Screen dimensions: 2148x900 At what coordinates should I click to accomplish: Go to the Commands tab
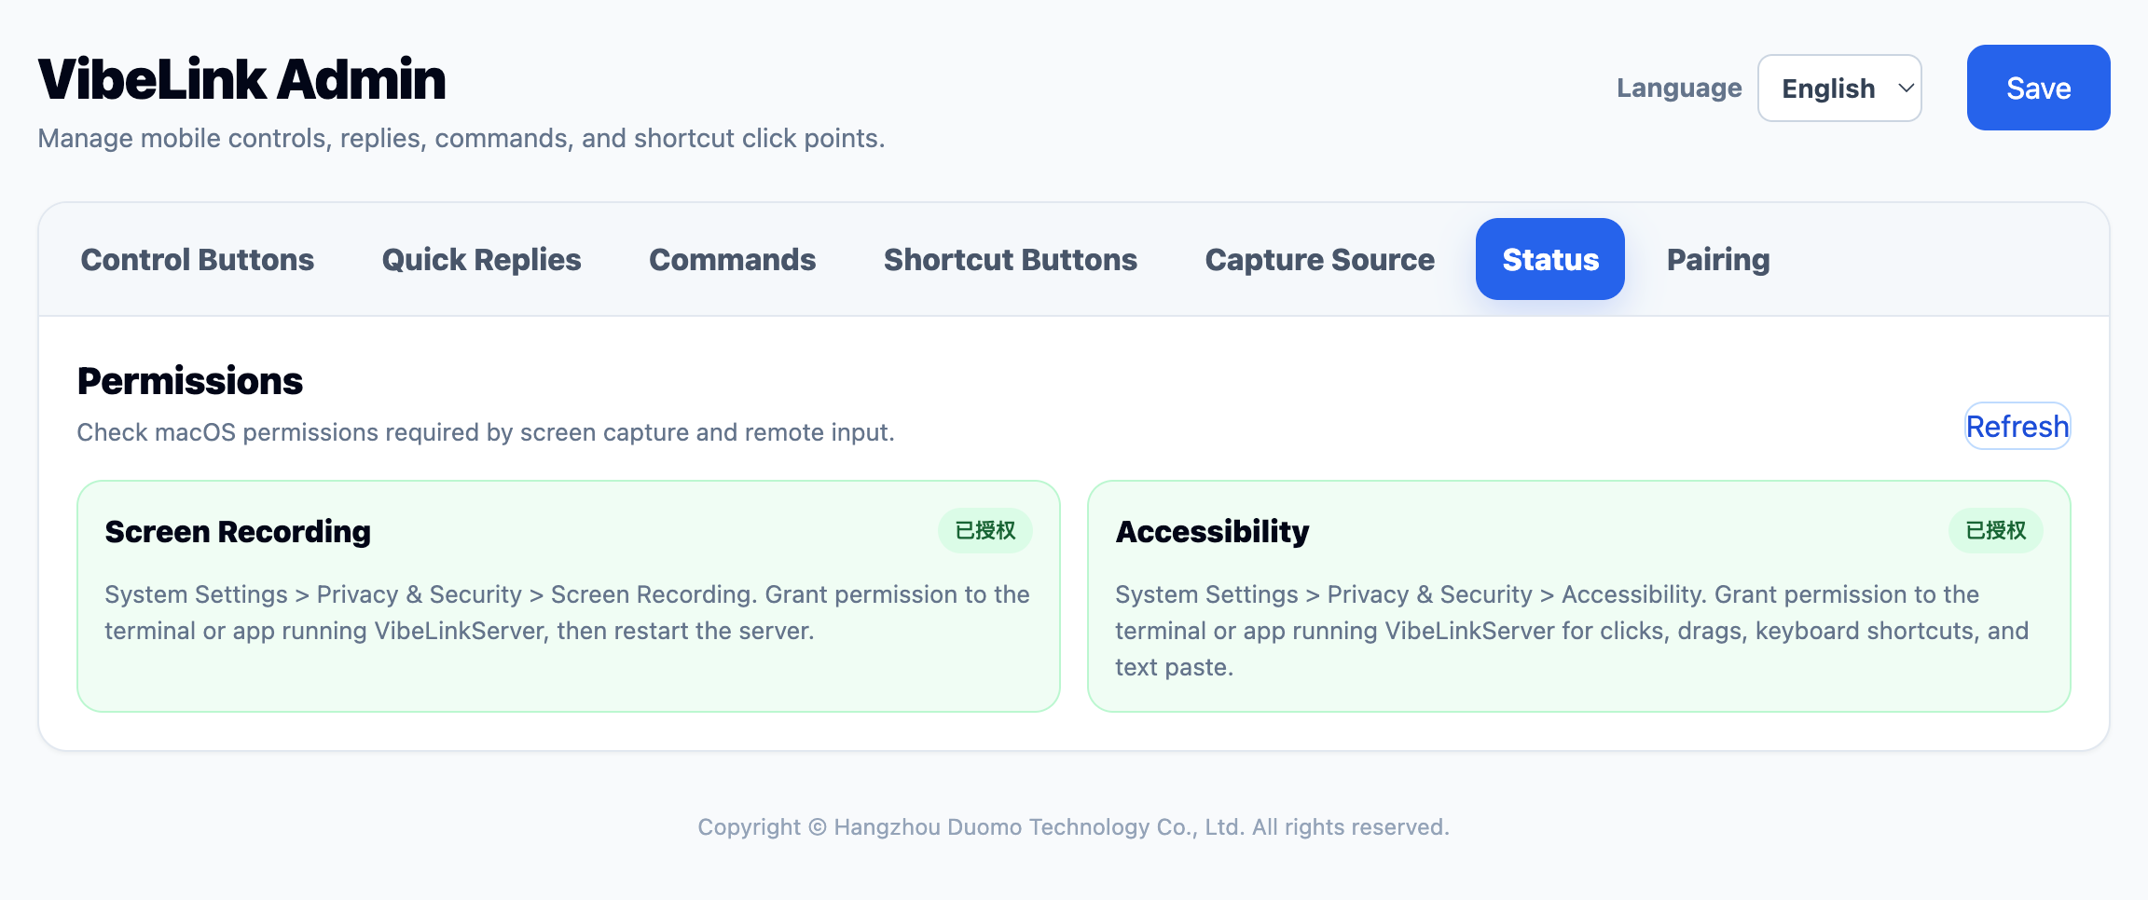732,260
